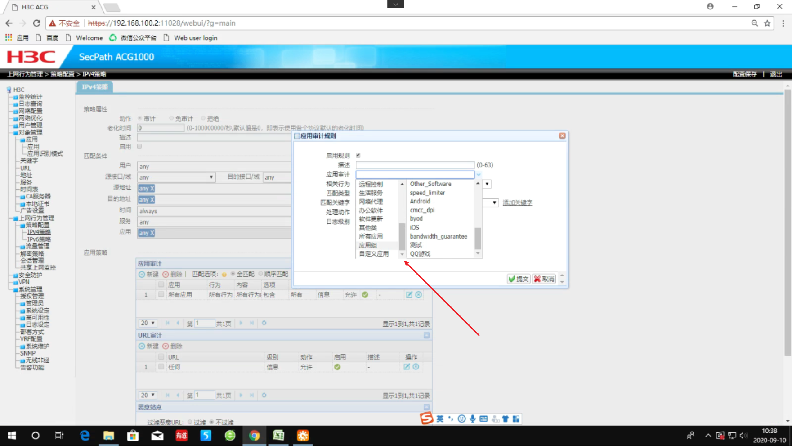Select the 审计 action radio button

[140, 118]
